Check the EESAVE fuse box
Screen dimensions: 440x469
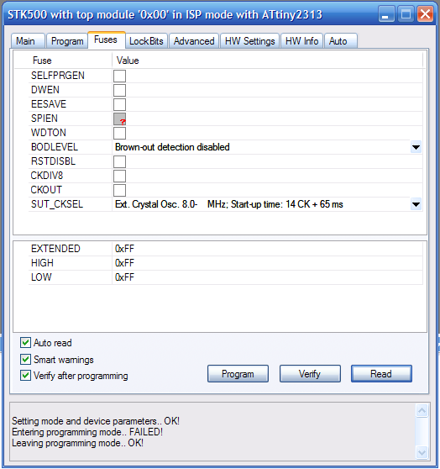tap(119, 105)
